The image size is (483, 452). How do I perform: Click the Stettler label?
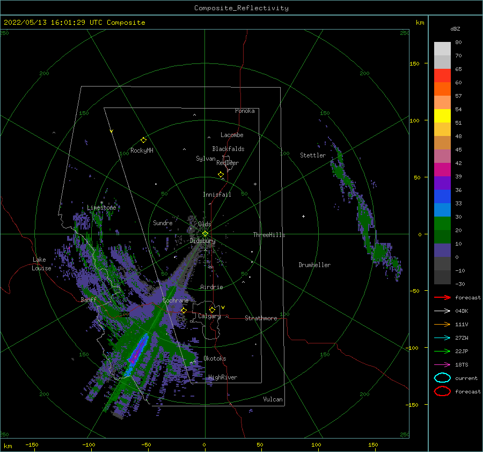point(313,155)
